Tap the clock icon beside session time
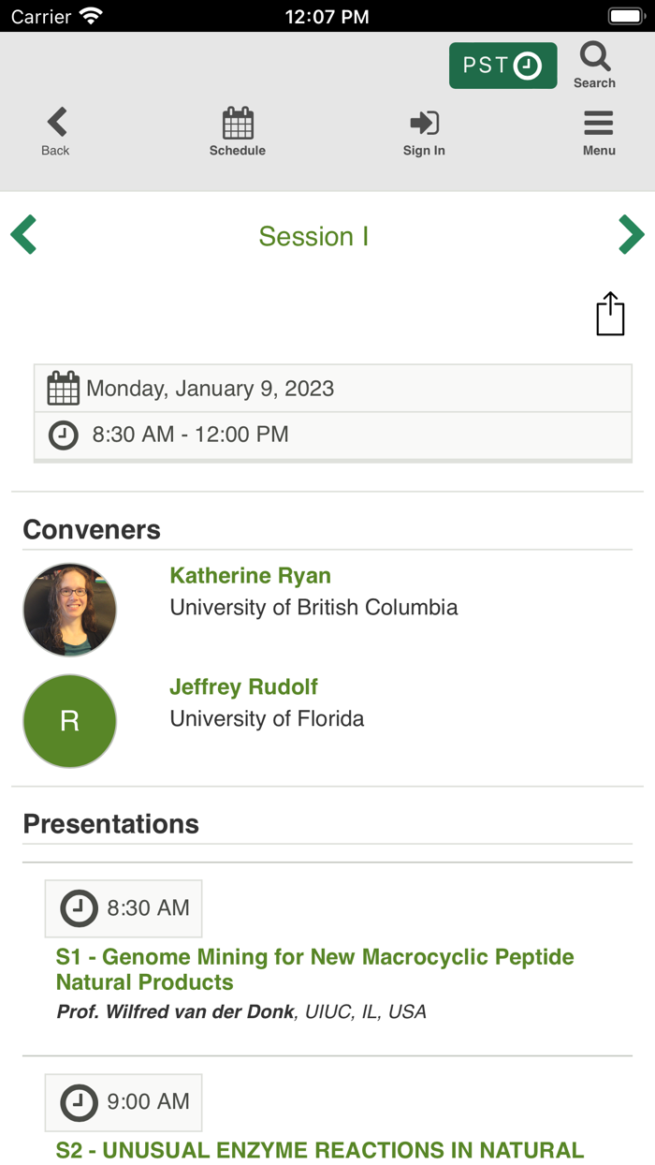 click(x=64, y=435)
